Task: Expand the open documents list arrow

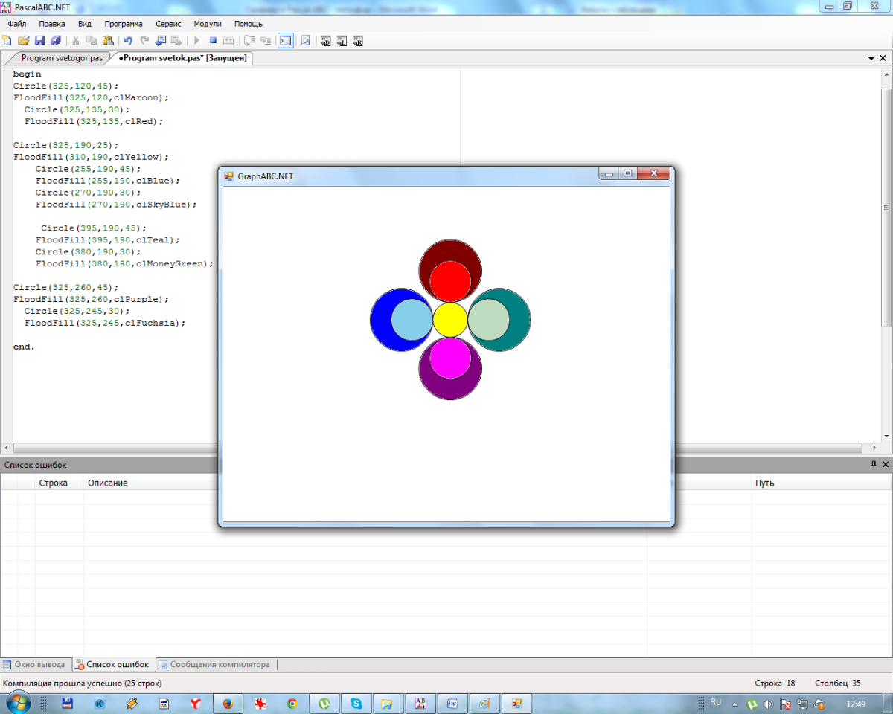Action: click(871, 58)
